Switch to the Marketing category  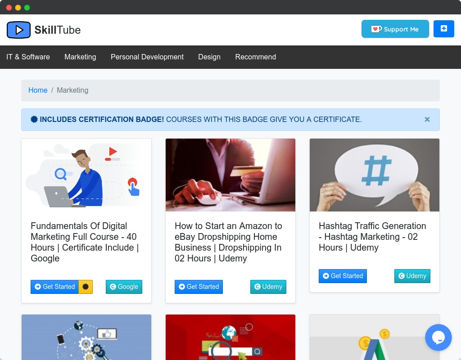(x=80, y=57)
